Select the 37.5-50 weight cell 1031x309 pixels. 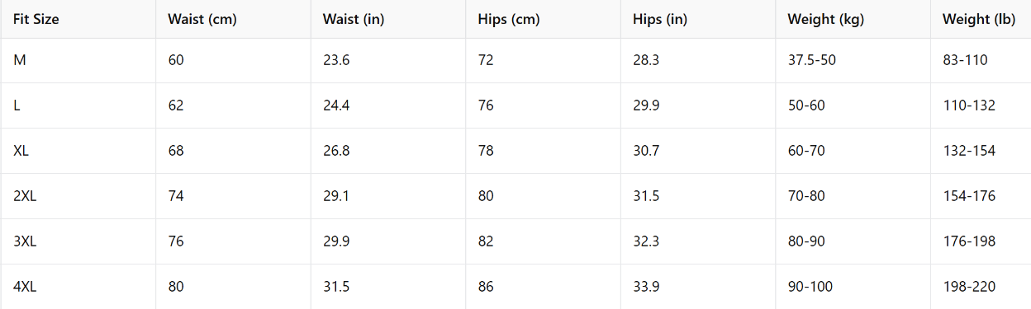812,60
